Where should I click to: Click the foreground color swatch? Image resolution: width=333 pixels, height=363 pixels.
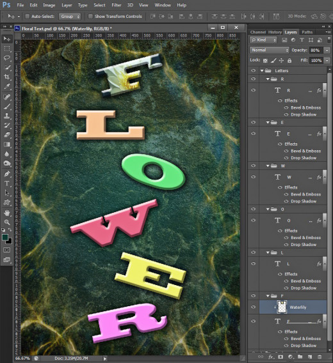click(5, 237)
